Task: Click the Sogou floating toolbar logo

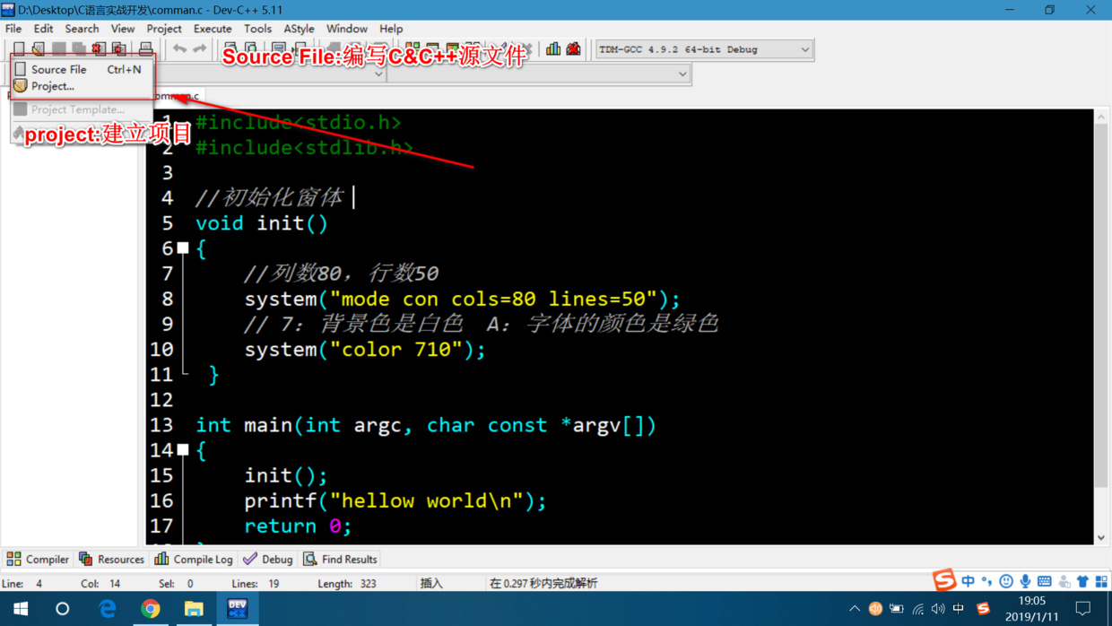Action: (x=944, y=579)
